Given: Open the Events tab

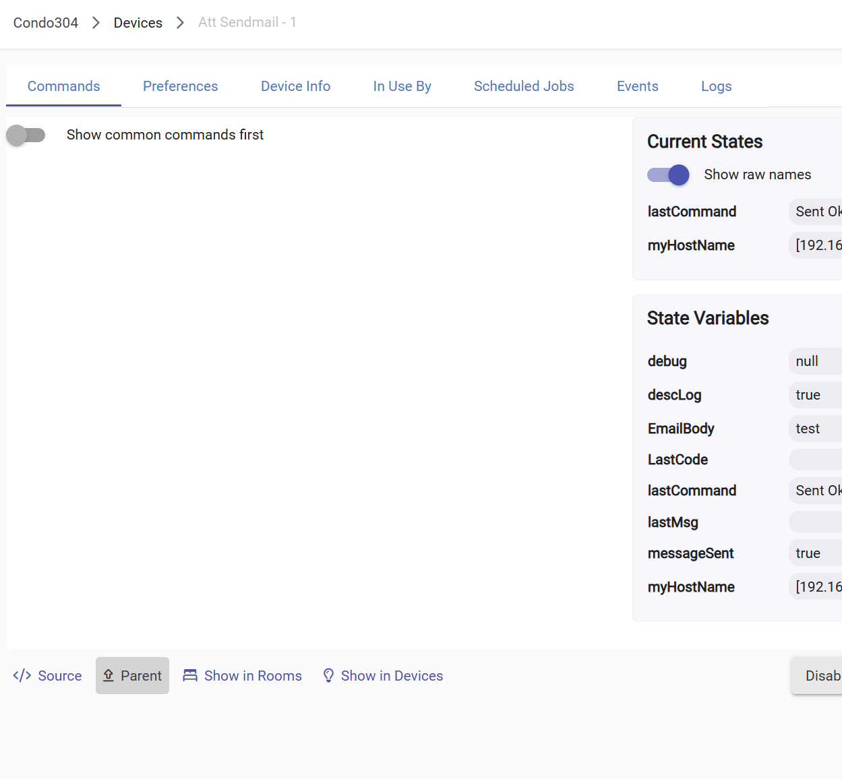Looking at the screenshot, I should (637, 86).
